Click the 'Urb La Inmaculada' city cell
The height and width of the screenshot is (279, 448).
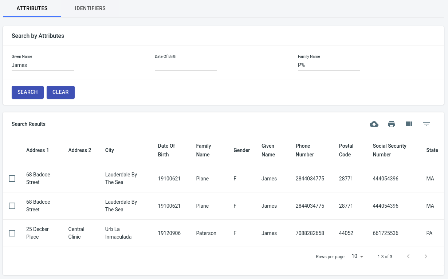[118, 233]
